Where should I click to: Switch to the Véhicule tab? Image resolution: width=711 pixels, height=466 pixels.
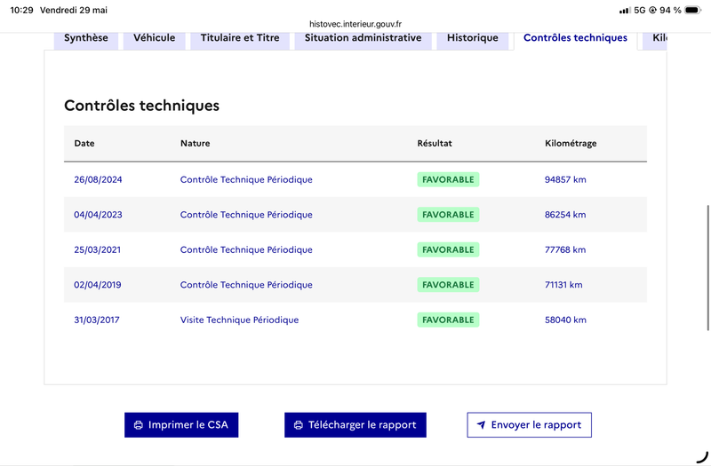(x=154, y=38)
